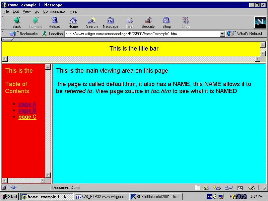Click the 'Table of Contents' heading text
This screenshot has height=201, width=268.
17,87
